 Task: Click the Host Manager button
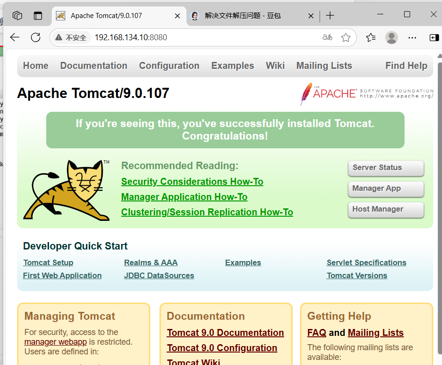pos(386,210)
